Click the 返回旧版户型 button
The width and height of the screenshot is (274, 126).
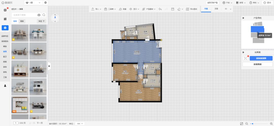(x=213, y=3)
